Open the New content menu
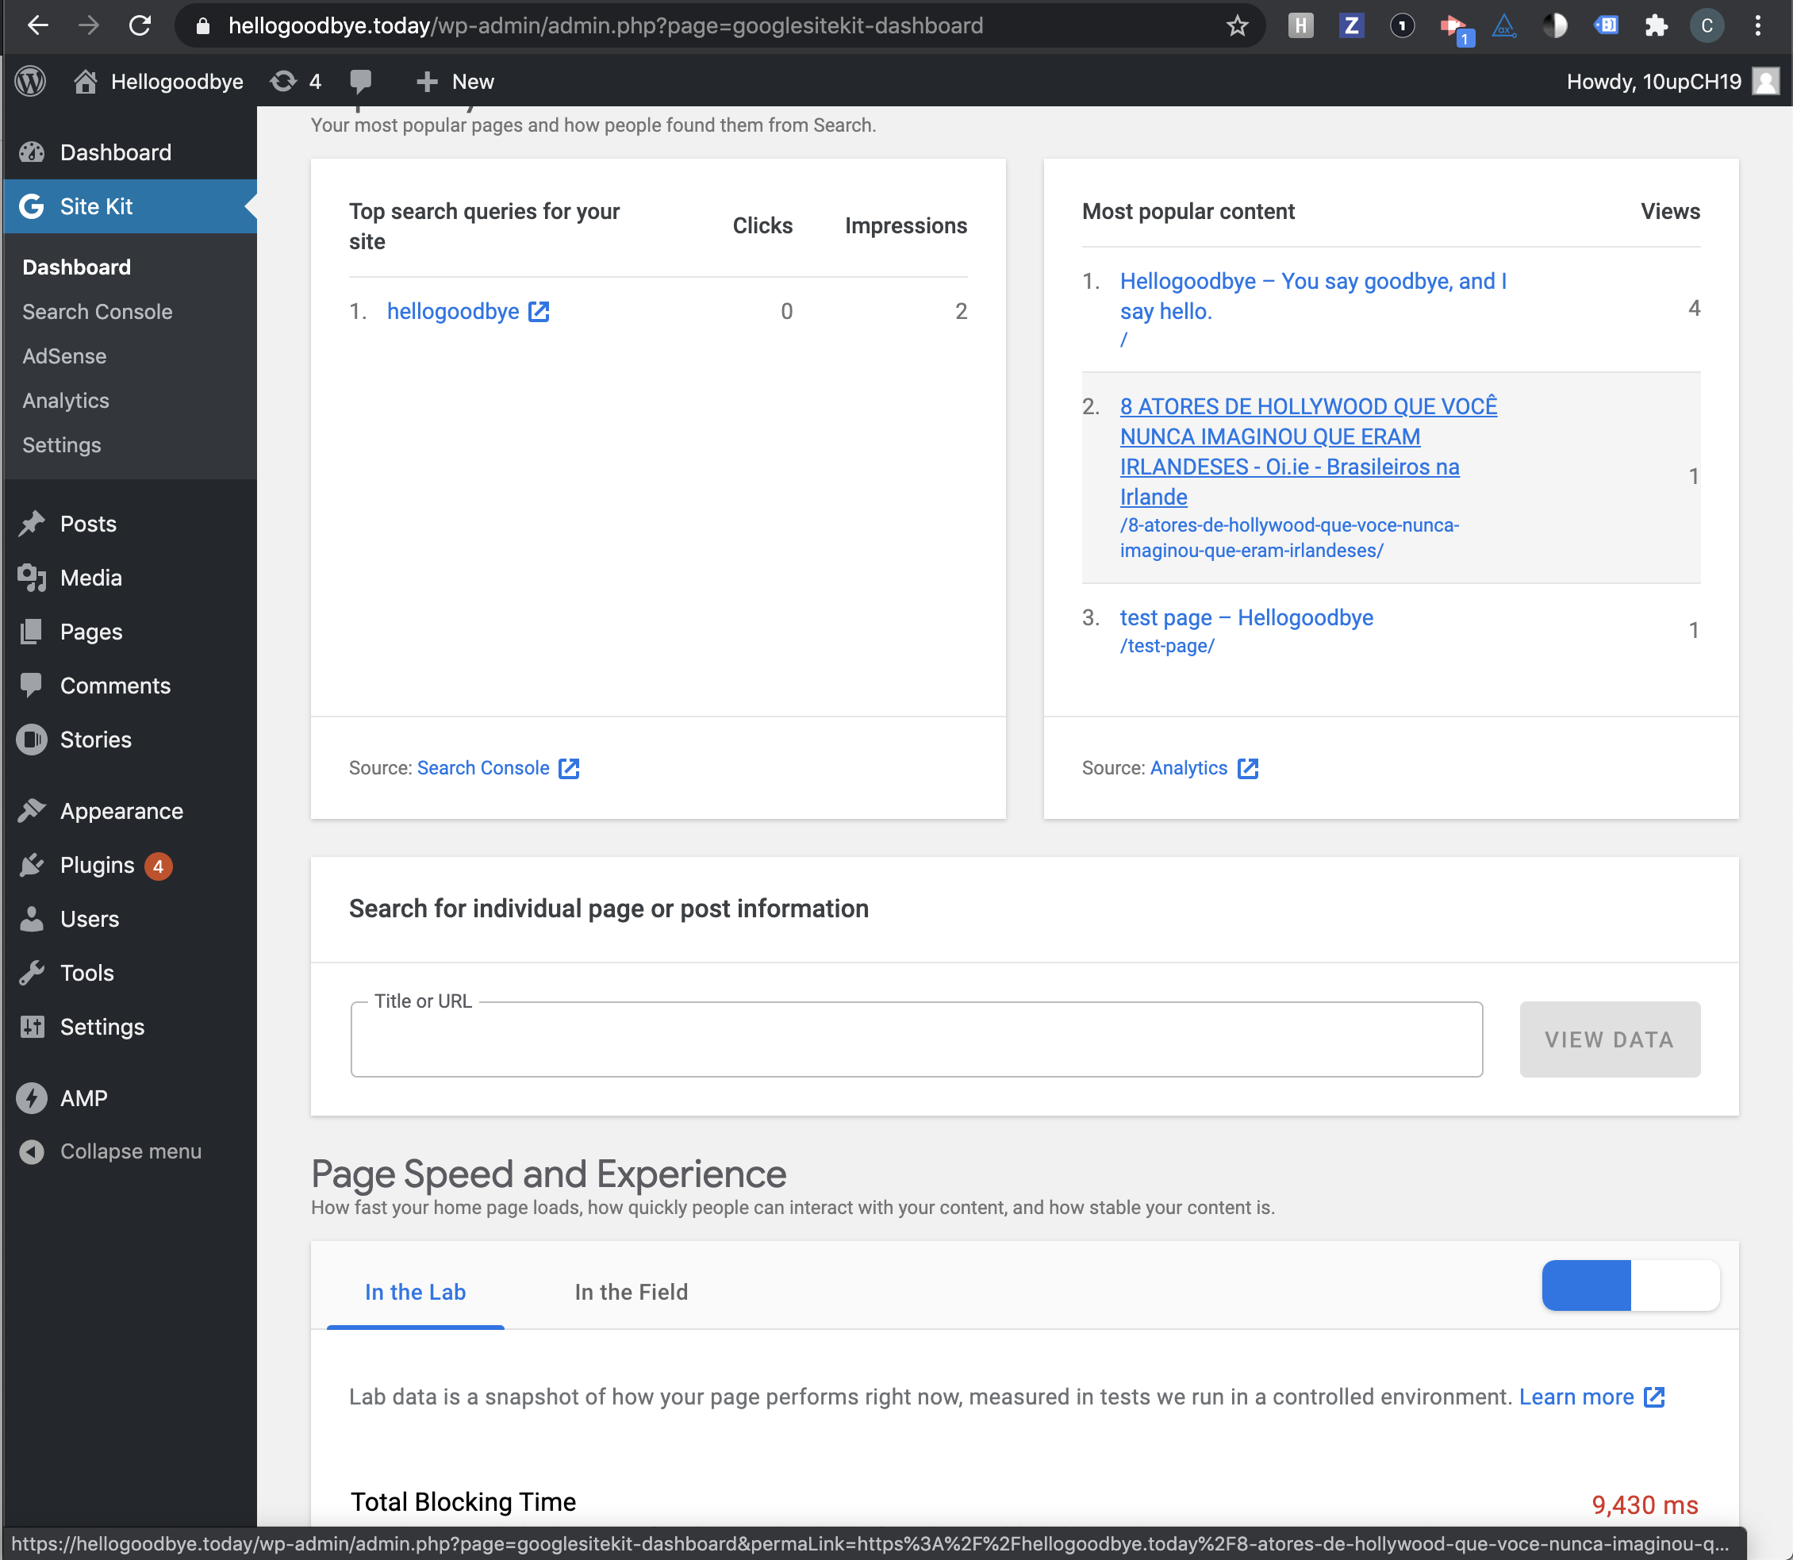This screenshot has width=1793, height=1560. click(455, 82)
